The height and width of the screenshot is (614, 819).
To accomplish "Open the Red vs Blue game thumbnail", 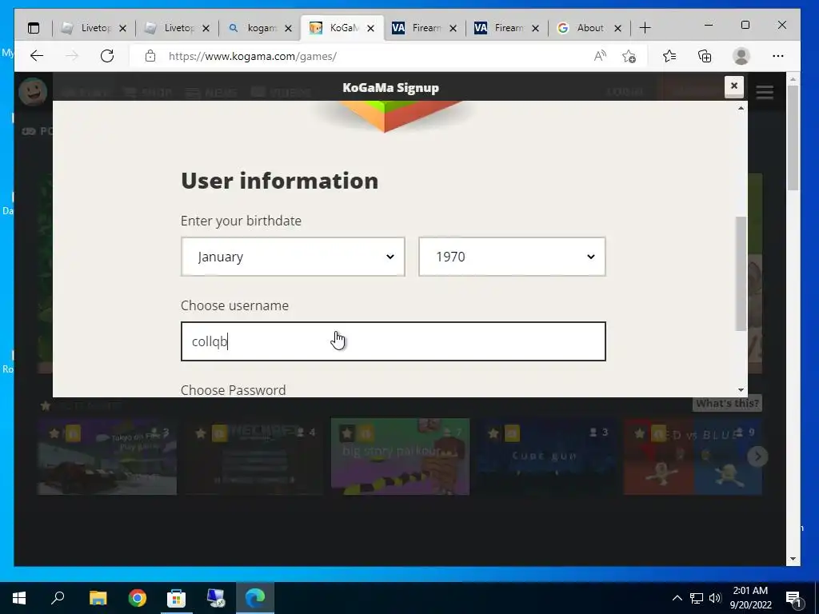I will point(693,457).
